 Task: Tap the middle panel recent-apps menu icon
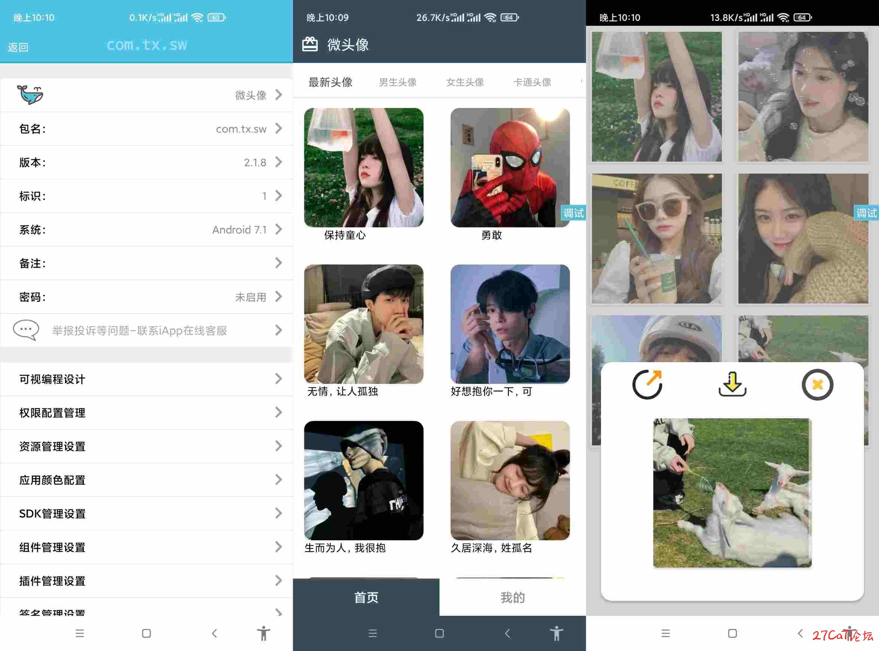pyautogui.click(x=373, y=633)
